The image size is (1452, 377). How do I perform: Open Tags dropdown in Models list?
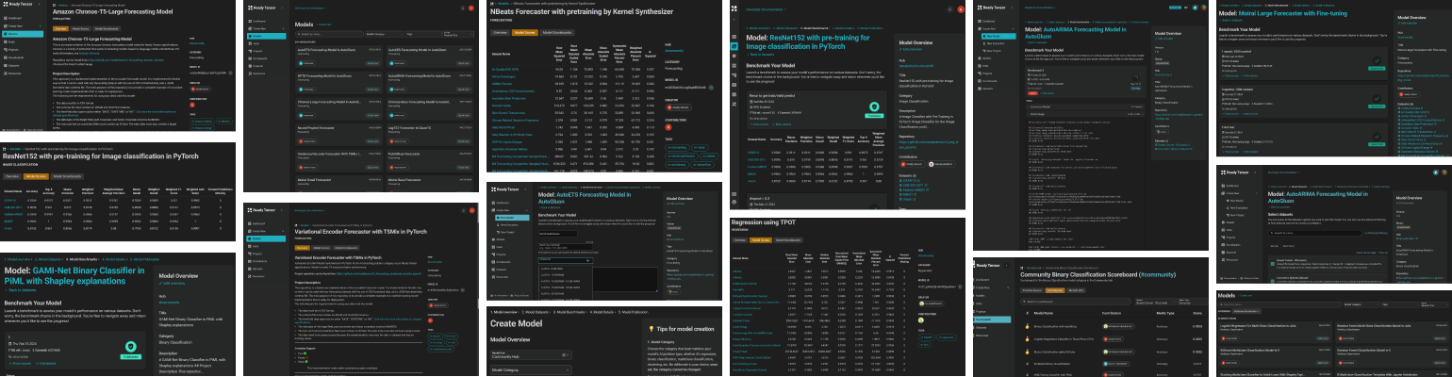click(423, 34)
